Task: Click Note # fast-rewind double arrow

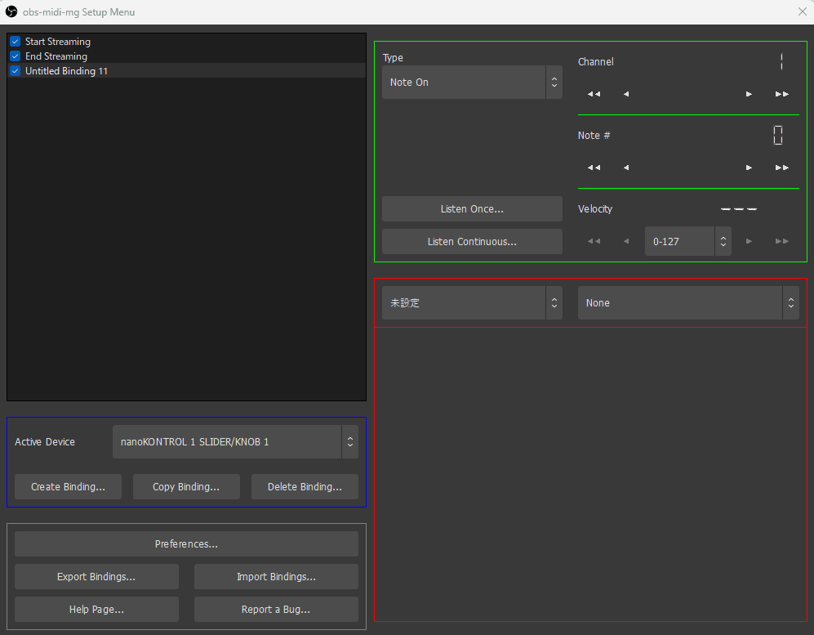Action: click(594, 168)
